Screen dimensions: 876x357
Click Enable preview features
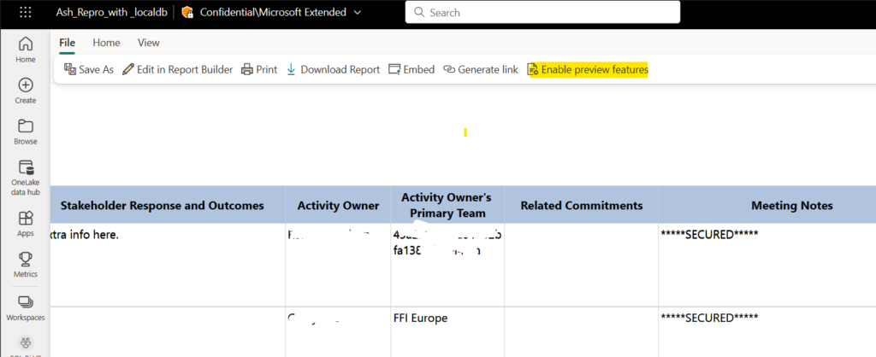point(588,69)
